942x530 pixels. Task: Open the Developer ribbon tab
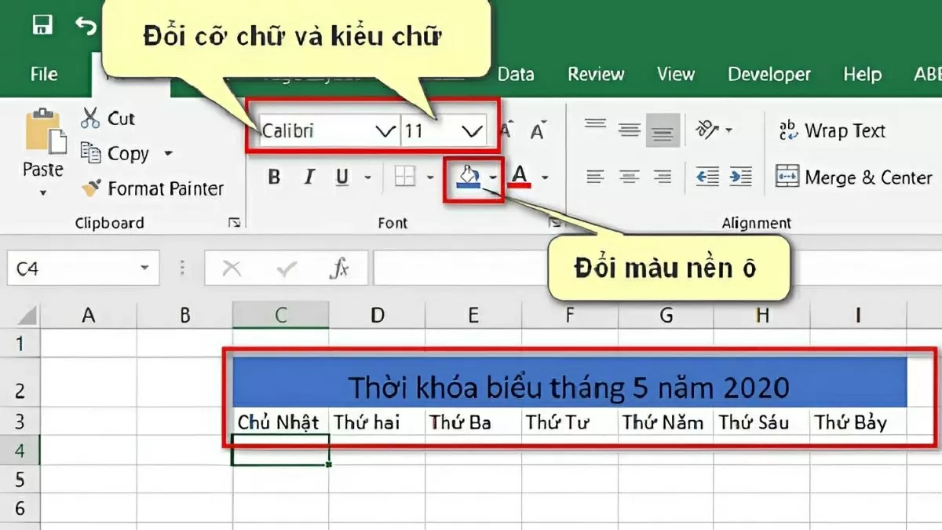click(x=769, y=74)
